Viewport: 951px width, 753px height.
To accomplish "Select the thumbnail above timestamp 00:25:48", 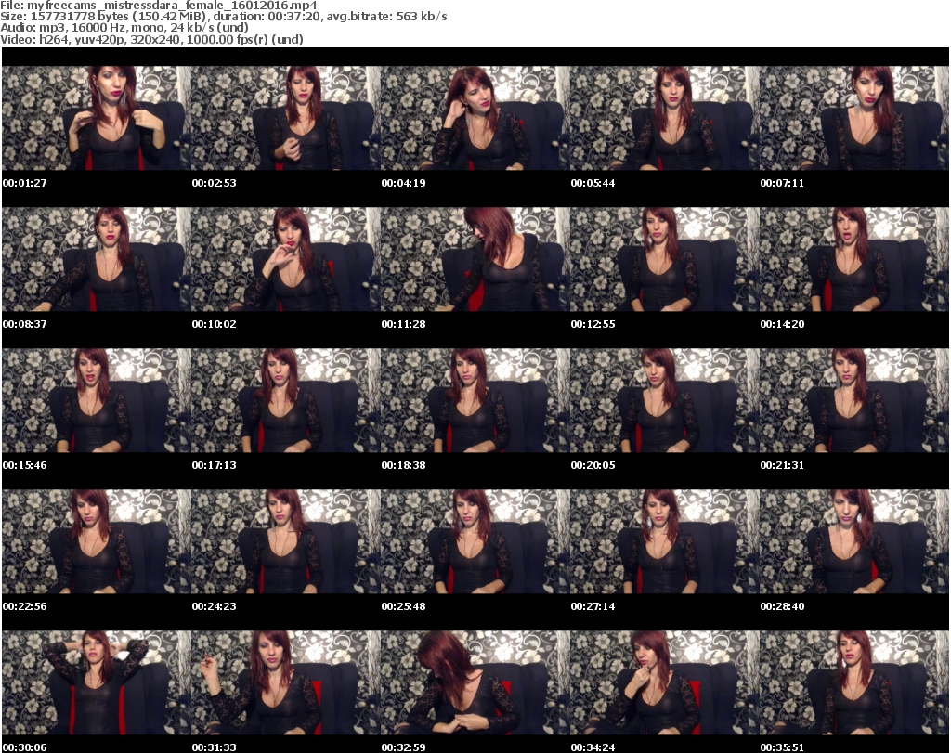I will click(x=475, y=542).
